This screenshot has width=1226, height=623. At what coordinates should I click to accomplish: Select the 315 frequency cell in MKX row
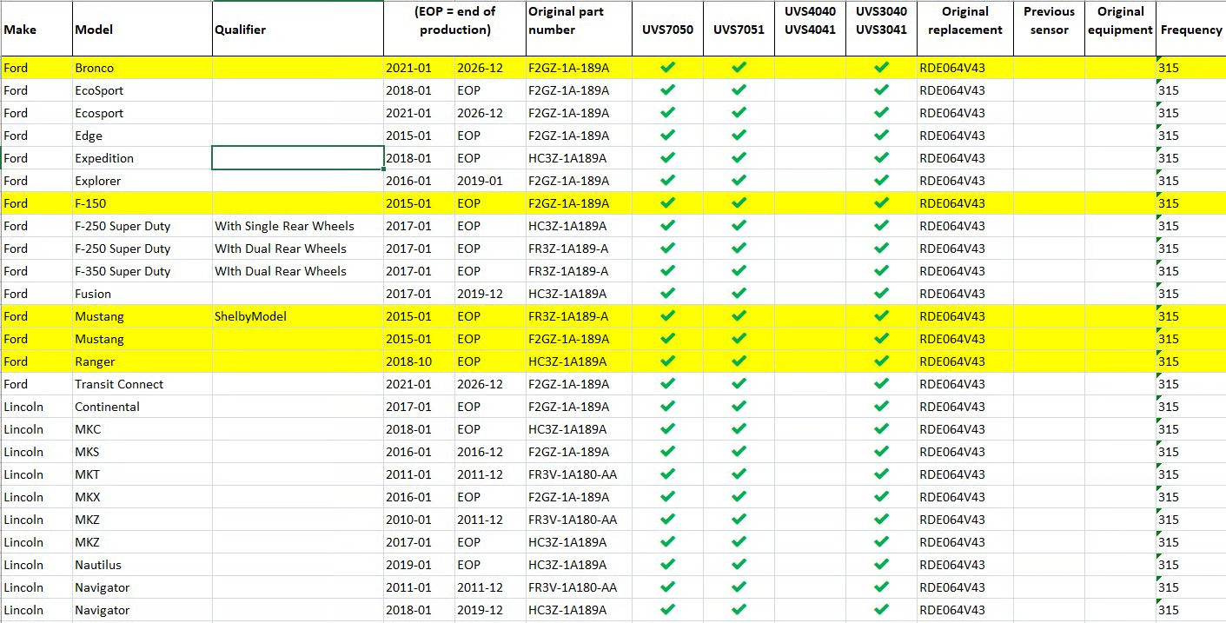click(x=1191, y=497)
